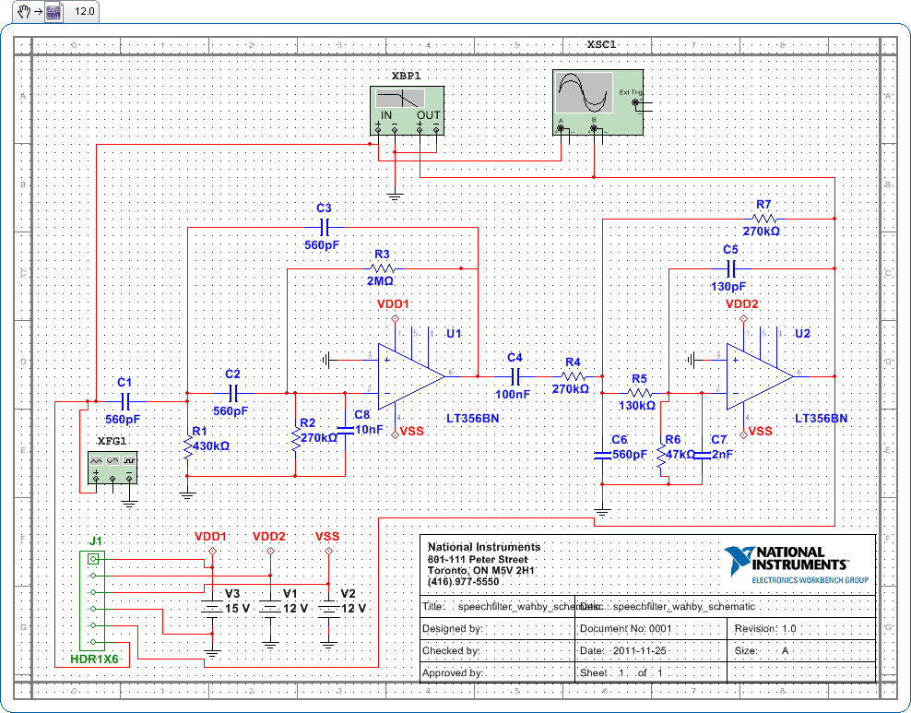Select resistor R3 2MΩ
This screenshot has width=911, height=713.
pyautogui.click(x=382, y=267)
